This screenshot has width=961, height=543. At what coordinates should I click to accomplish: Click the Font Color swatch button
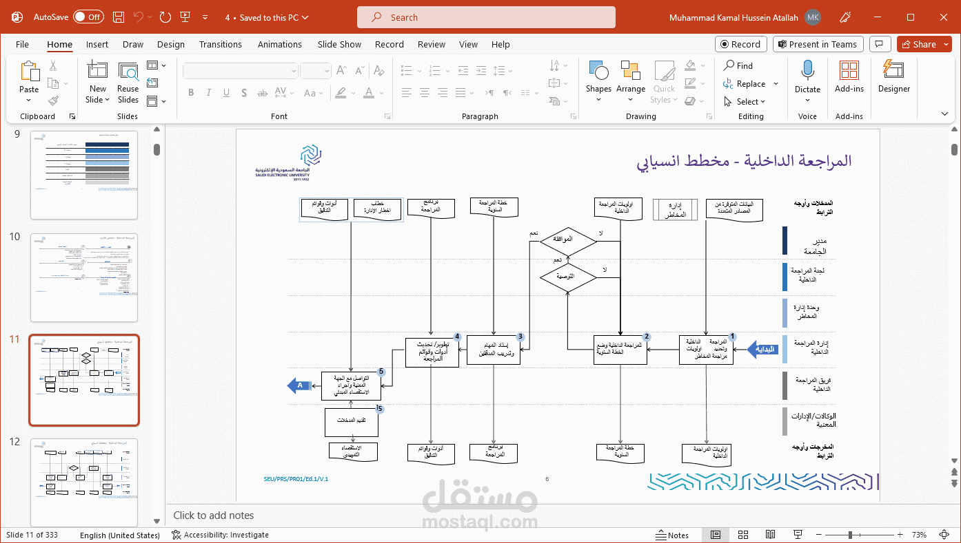[367, 93]
